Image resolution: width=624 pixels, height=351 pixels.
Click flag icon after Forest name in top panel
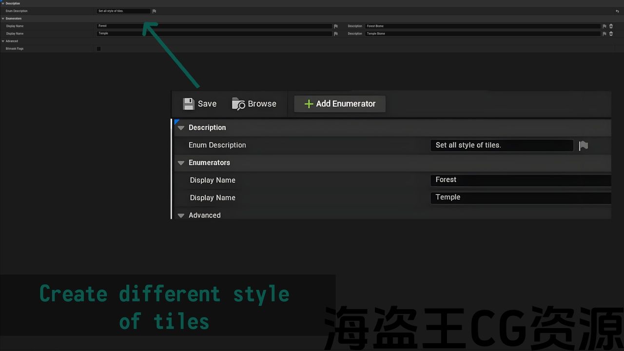tap(335, 26)
